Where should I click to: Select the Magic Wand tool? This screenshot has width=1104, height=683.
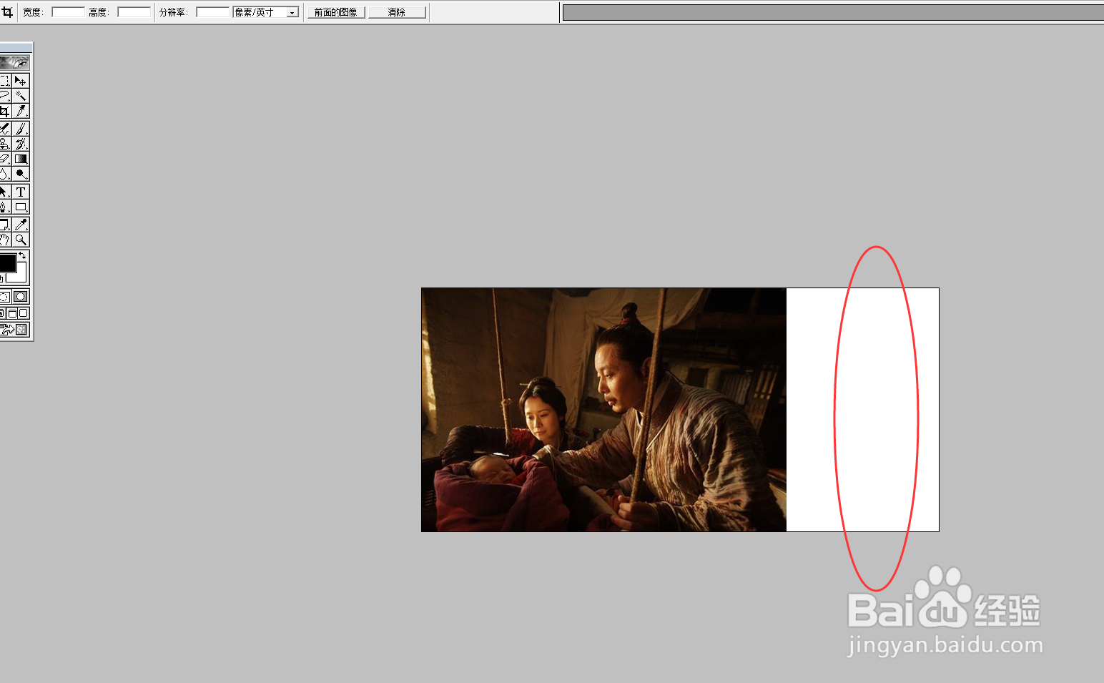(x=21, y=96)
